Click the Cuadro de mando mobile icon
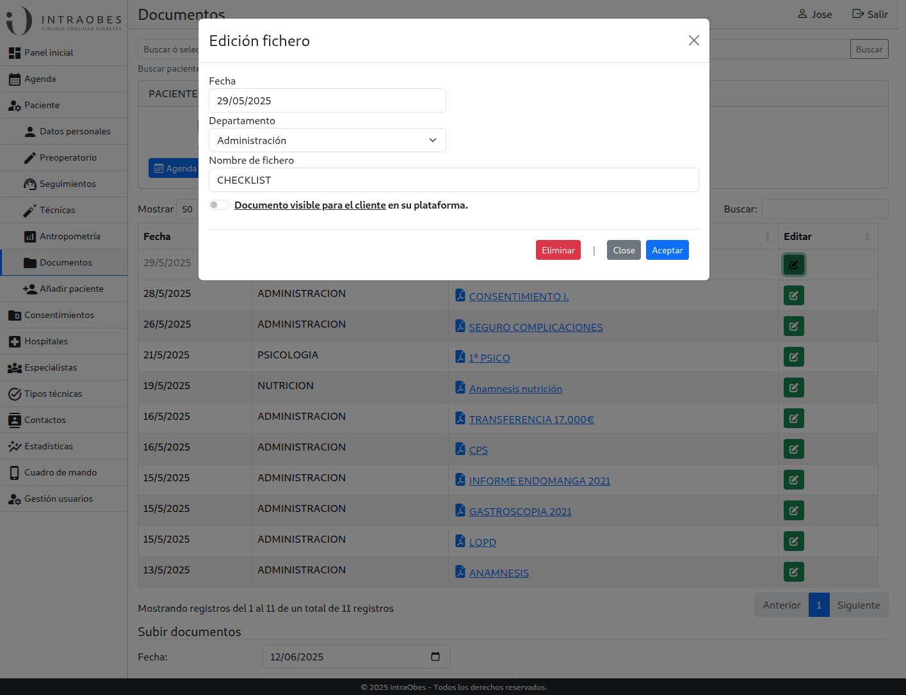Screen dimensions: 906x695 point(15,473)
